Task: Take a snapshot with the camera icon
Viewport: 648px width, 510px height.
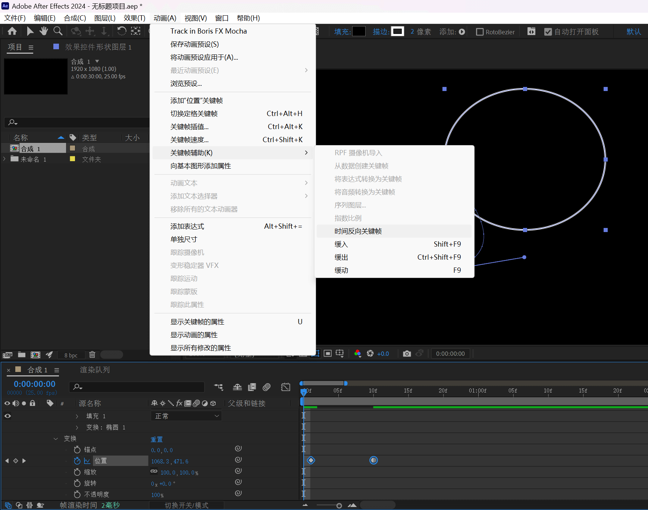Action: 407,354
